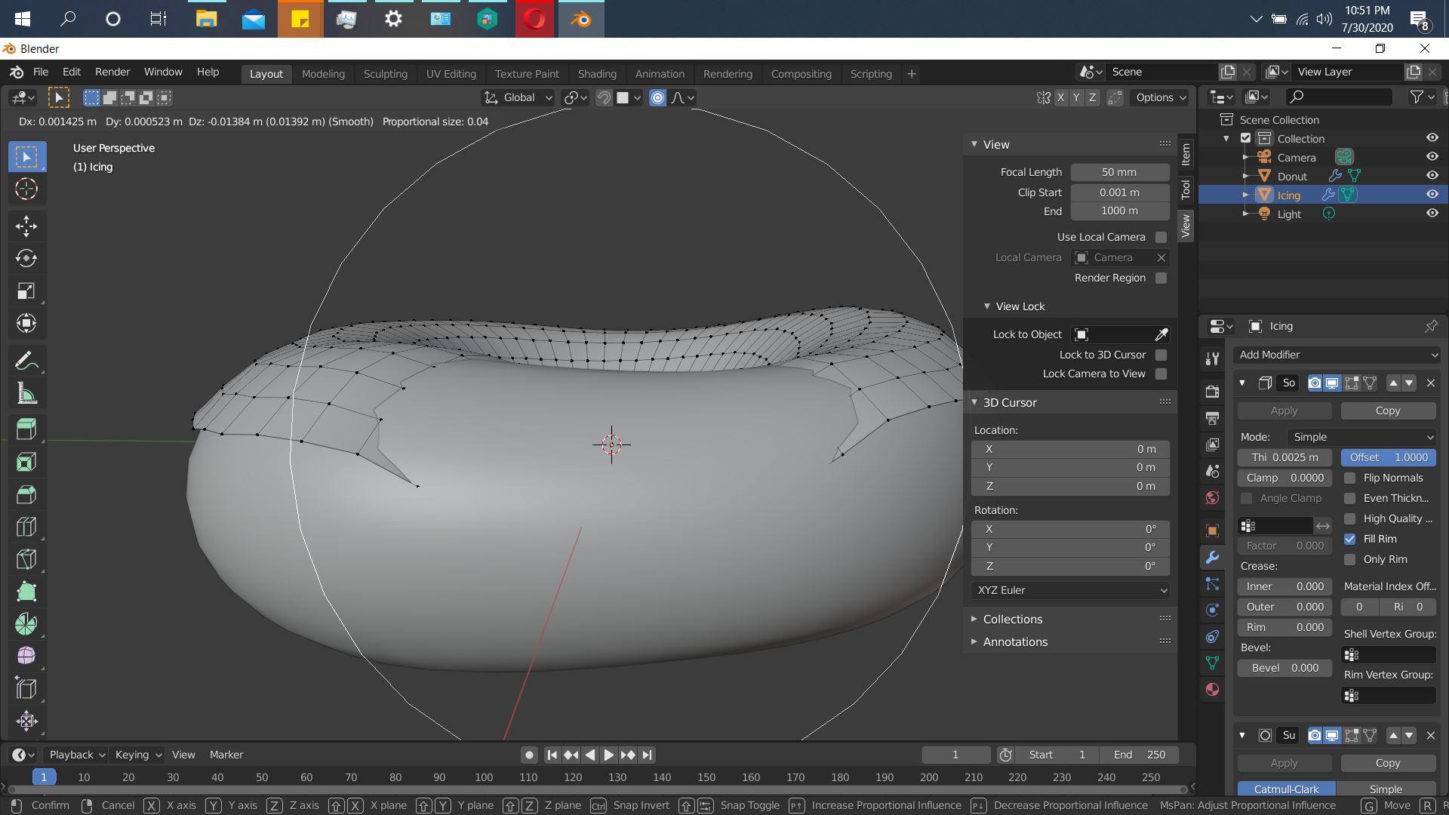The height and width of the screenshot is (815, 1449).
Task: Open the World properties tab
Action: [x=1212, y=497]
